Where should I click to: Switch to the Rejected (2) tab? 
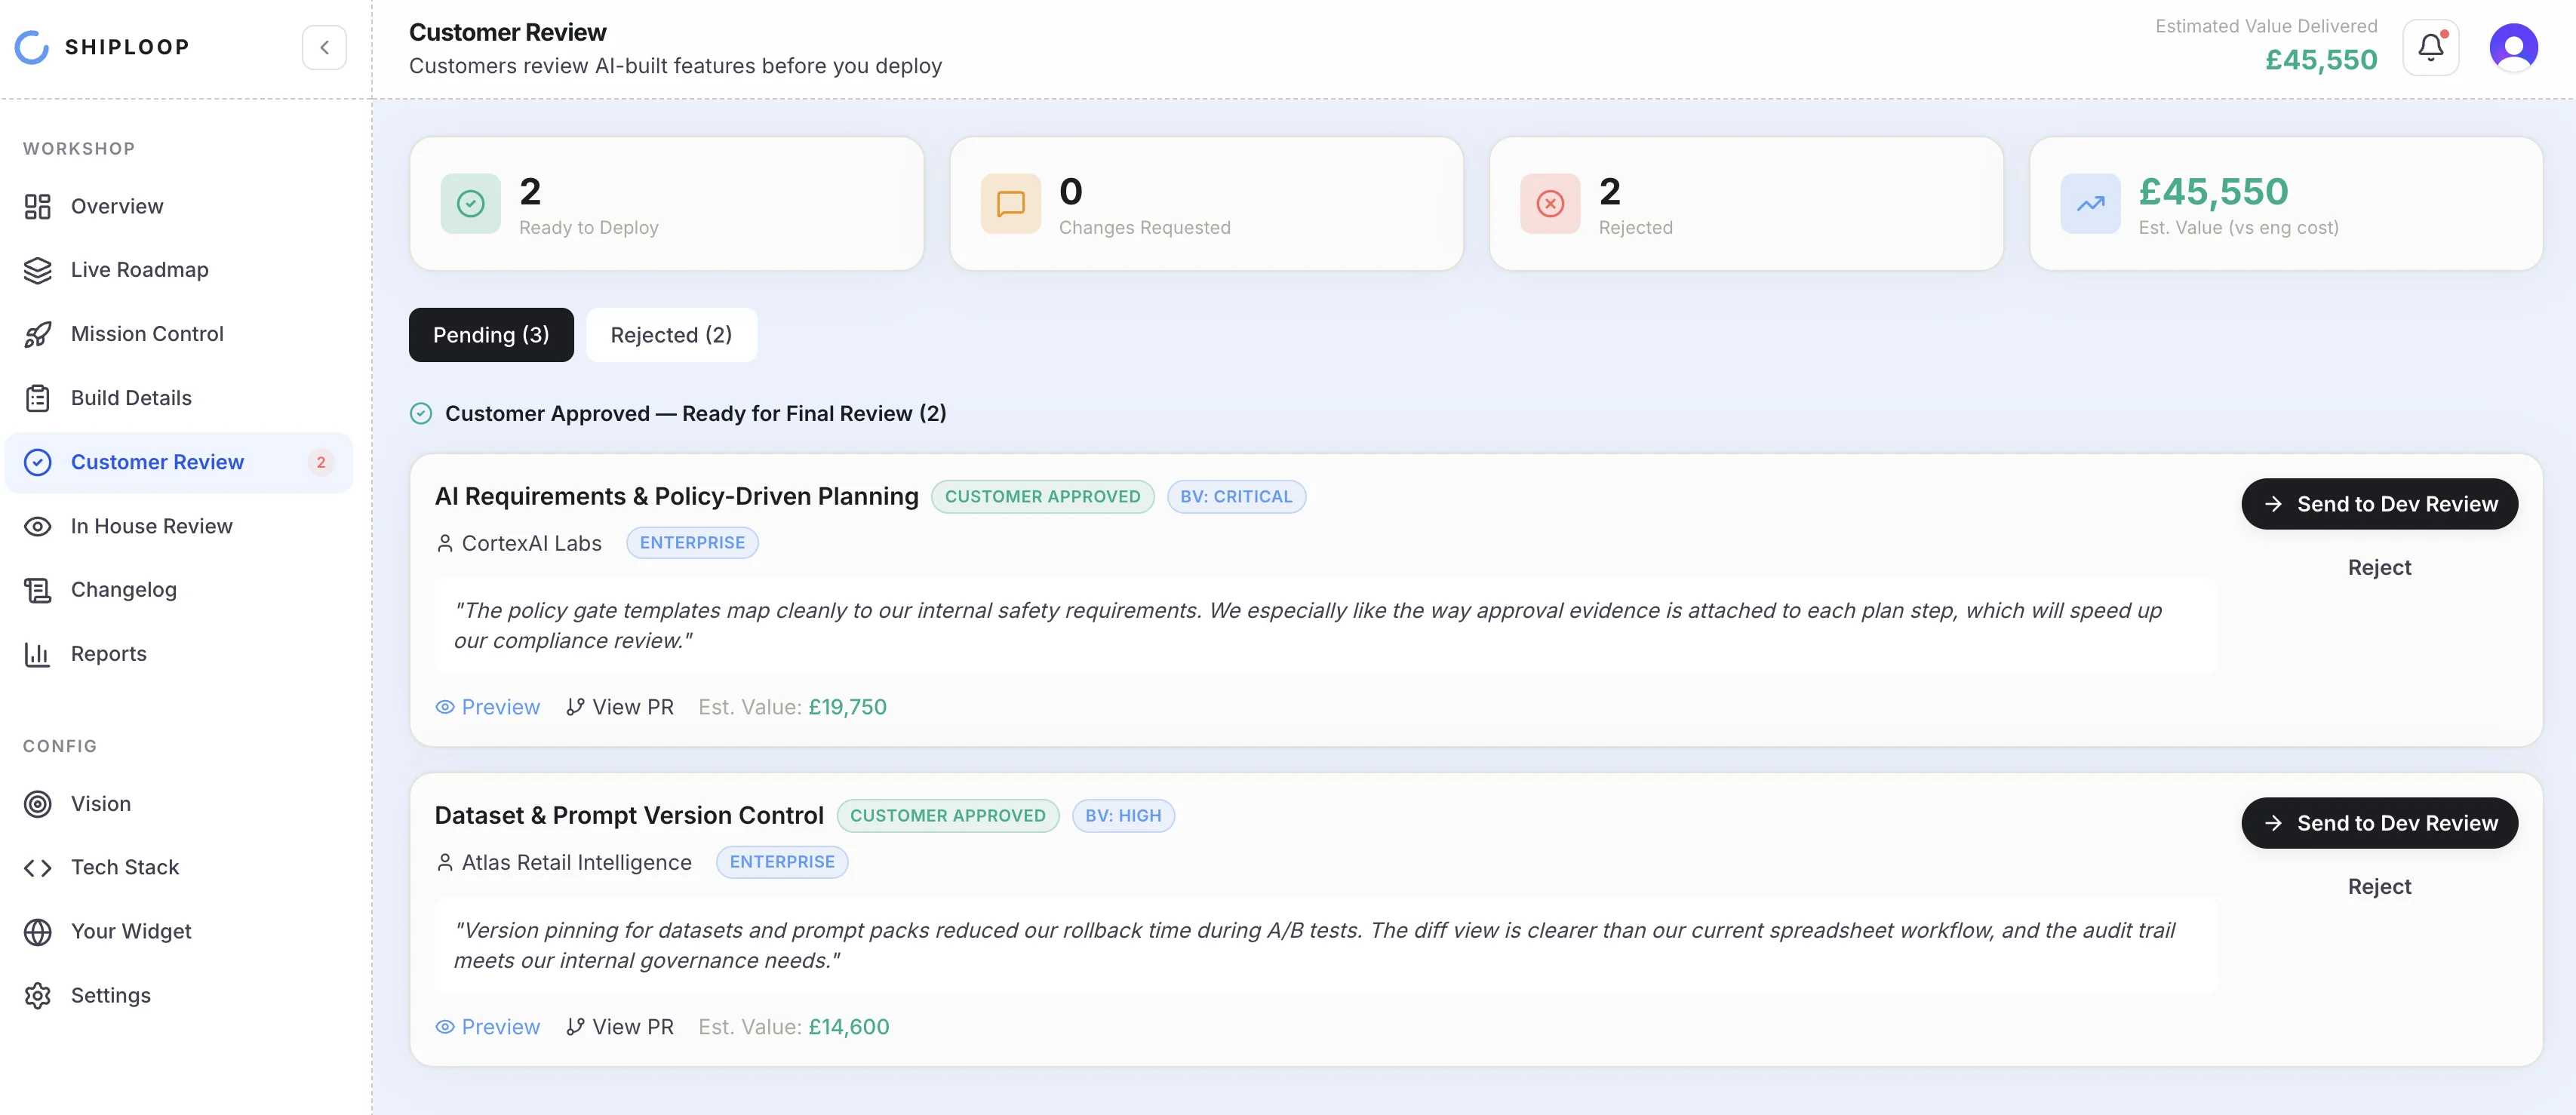671,334
